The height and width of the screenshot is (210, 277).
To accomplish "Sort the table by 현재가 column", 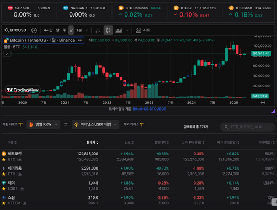I will (x=92, y=143).
